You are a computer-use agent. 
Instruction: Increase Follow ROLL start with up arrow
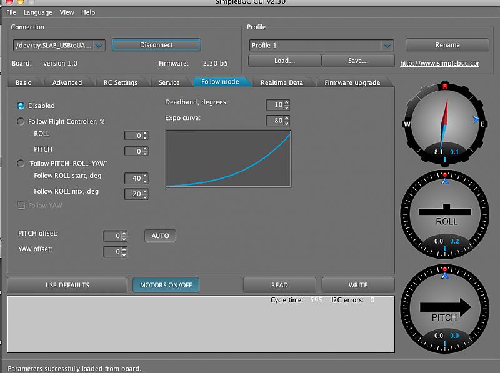point(145,176)
